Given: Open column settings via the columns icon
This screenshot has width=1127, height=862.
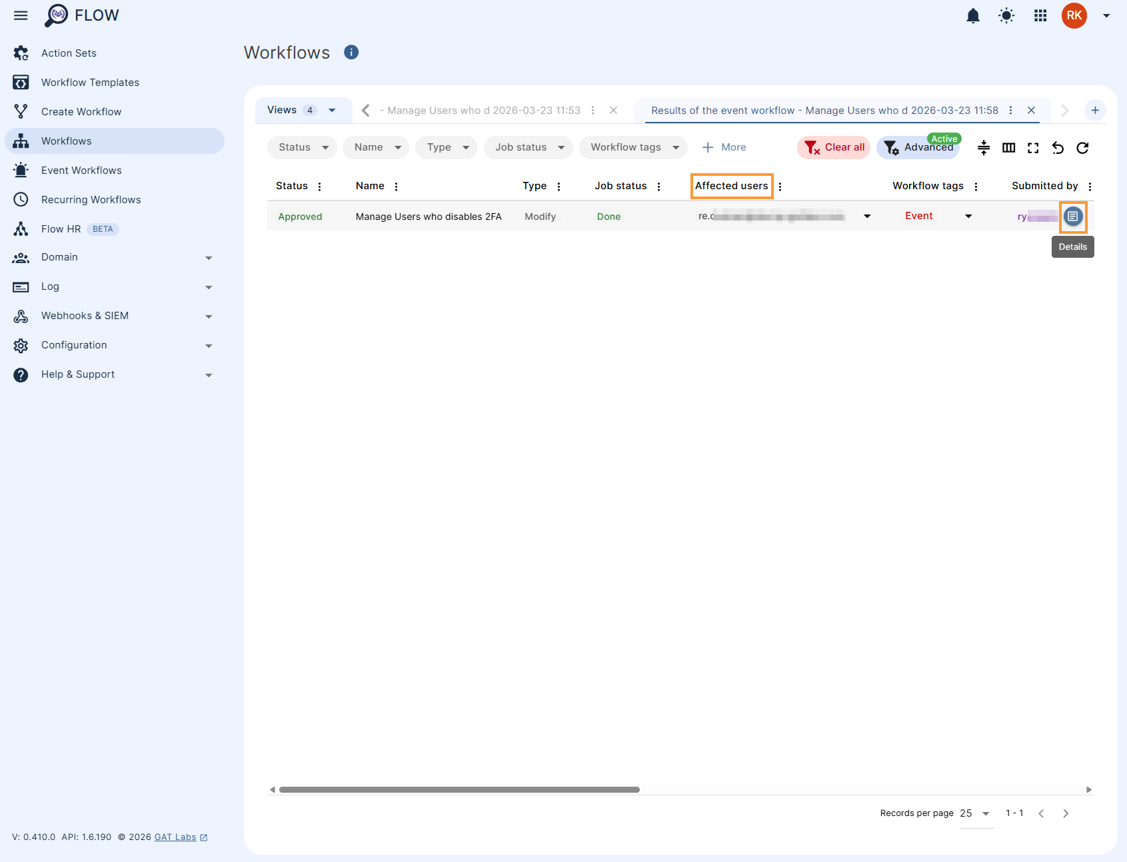Looking at the screenshot, I should coord(1008,148).
